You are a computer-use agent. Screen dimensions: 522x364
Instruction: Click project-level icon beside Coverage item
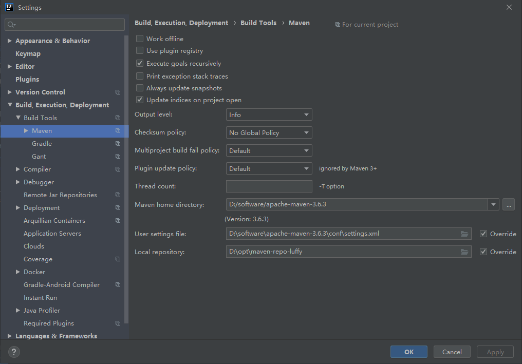point(118,259)
